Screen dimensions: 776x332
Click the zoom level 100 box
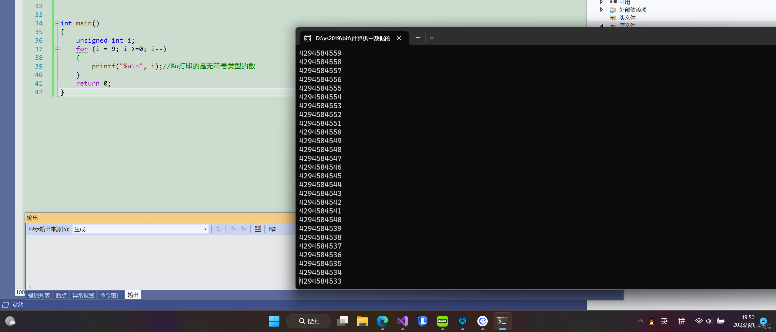20,292
